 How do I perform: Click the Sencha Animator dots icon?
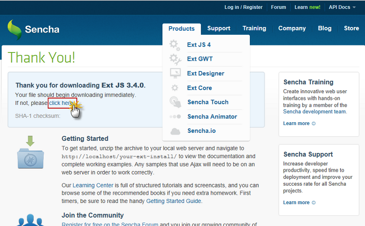pos(175,117)
